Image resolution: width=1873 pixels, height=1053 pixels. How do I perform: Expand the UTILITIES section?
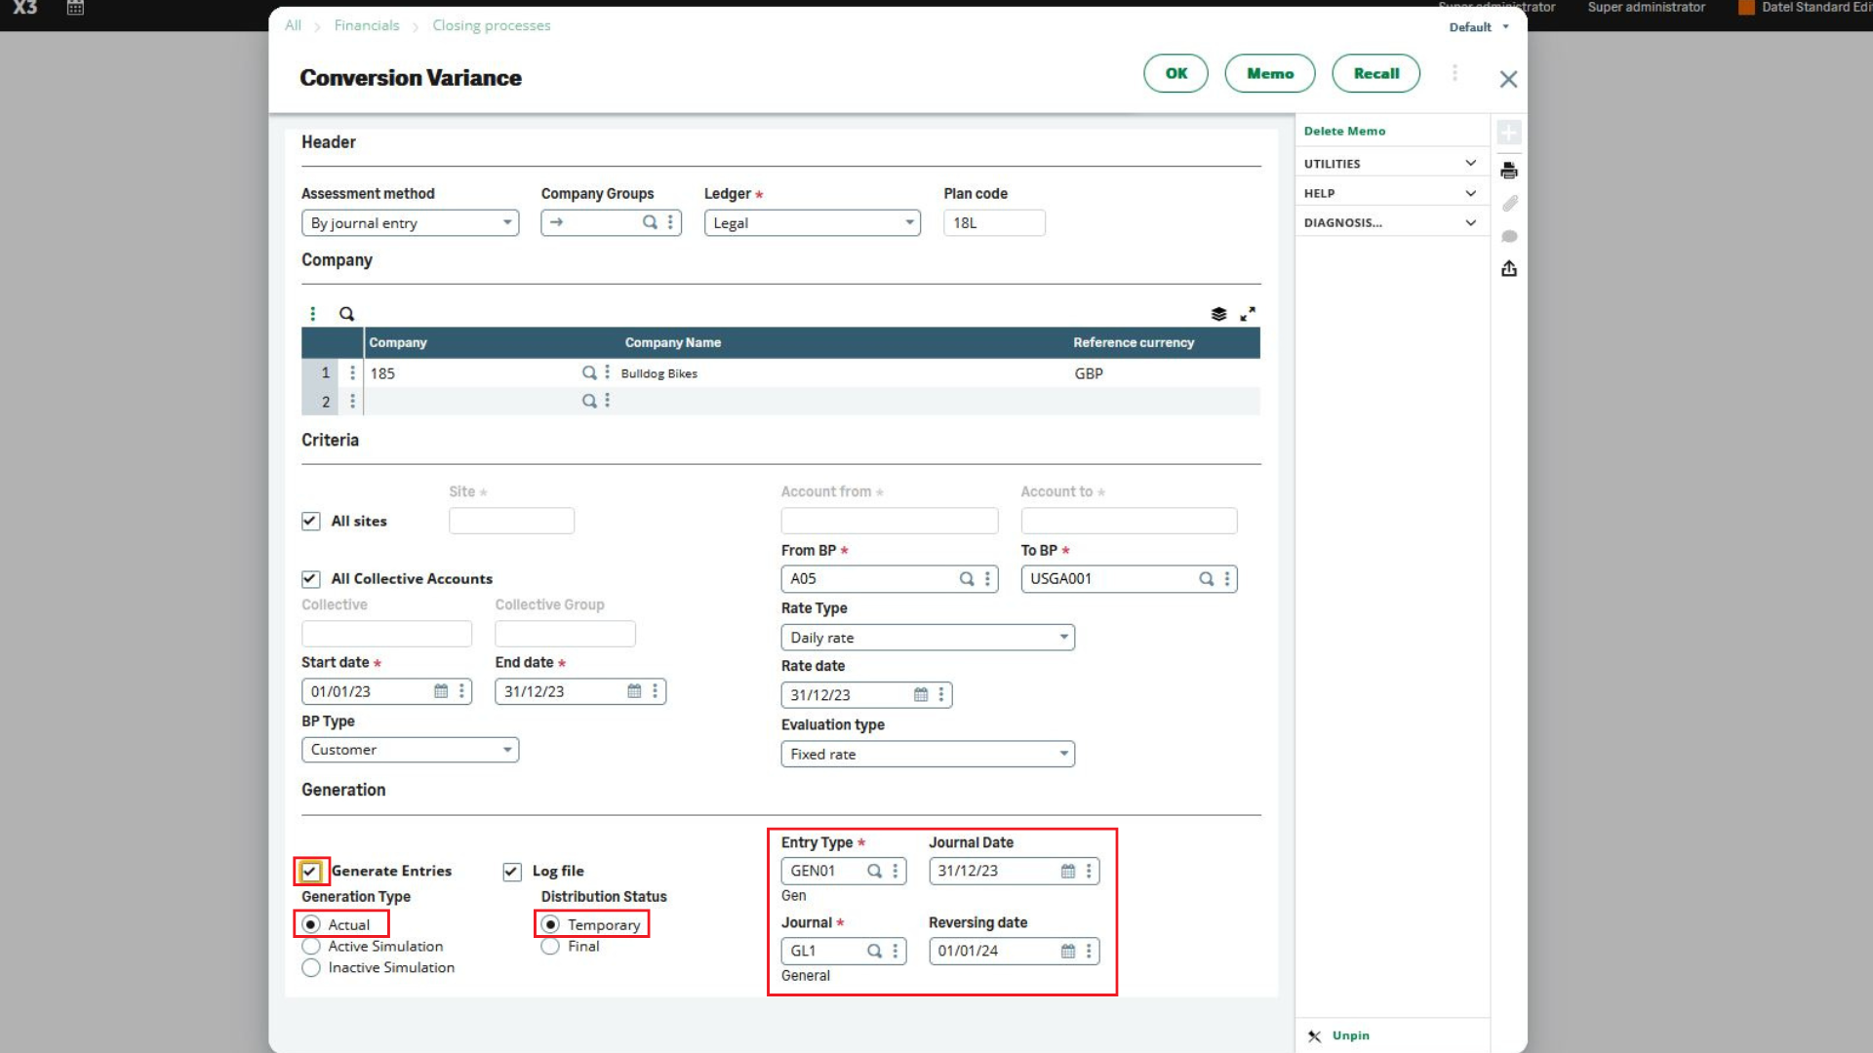pyautogui.click(x=1390, y=163)
